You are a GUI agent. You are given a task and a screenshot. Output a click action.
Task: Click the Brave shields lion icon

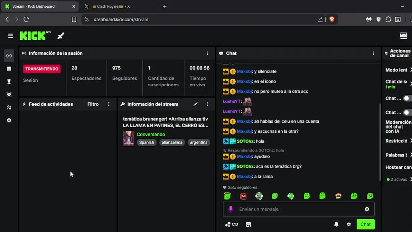coord(332,19)
